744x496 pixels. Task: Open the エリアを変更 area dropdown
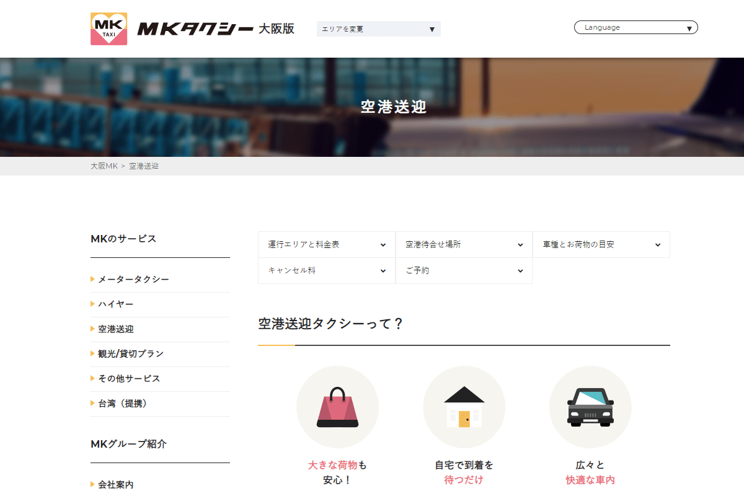pyautogui.click(x=378, y=29)
